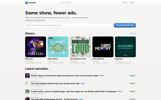Focus the Search shows field
Image resolution: width=161 pixels, height=100 pixels.
point(79,3)
